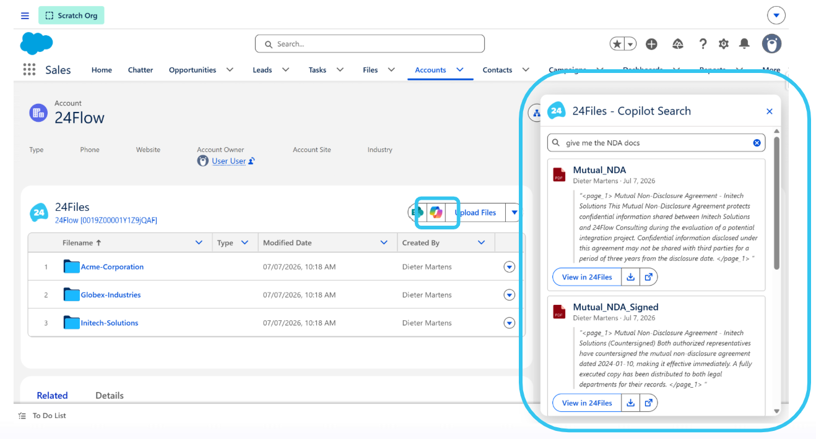Click the Copilot search input field

tap(656, 143)
